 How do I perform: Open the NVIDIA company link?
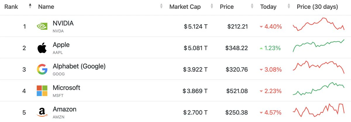63,23
